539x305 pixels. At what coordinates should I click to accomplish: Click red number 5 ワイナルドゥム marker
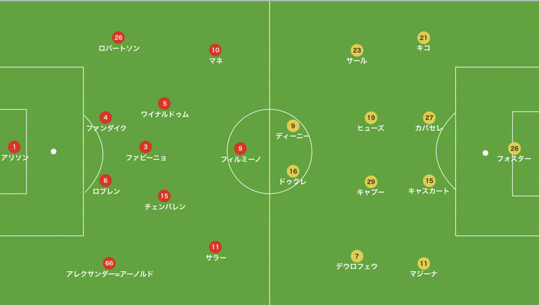click(164, 103)
